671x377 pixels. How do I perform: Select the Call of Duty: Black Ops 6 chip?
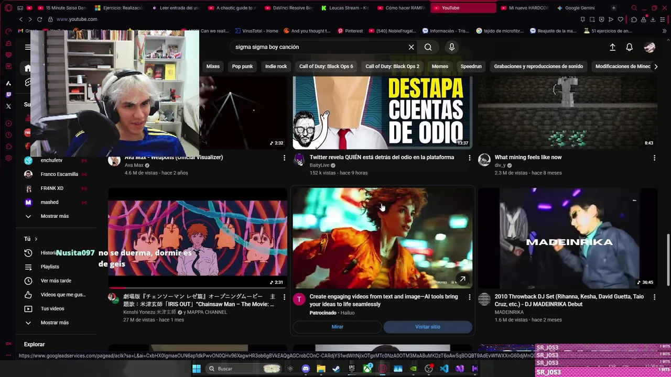[326, 66]
